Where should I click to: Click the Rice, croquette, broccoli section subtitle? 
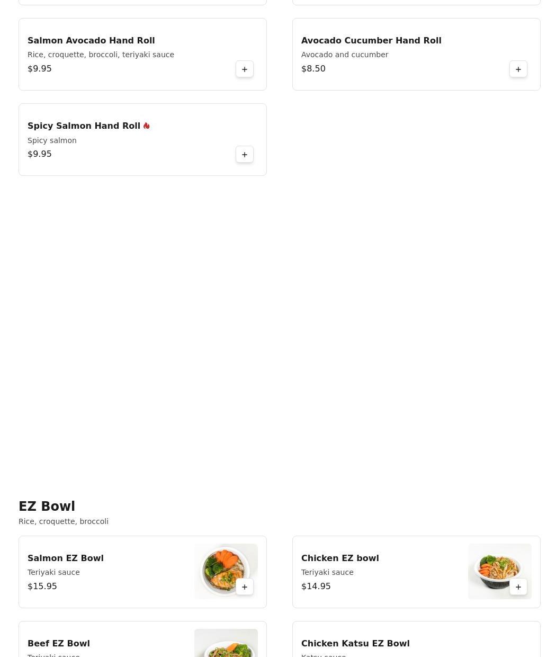[64, 521]
